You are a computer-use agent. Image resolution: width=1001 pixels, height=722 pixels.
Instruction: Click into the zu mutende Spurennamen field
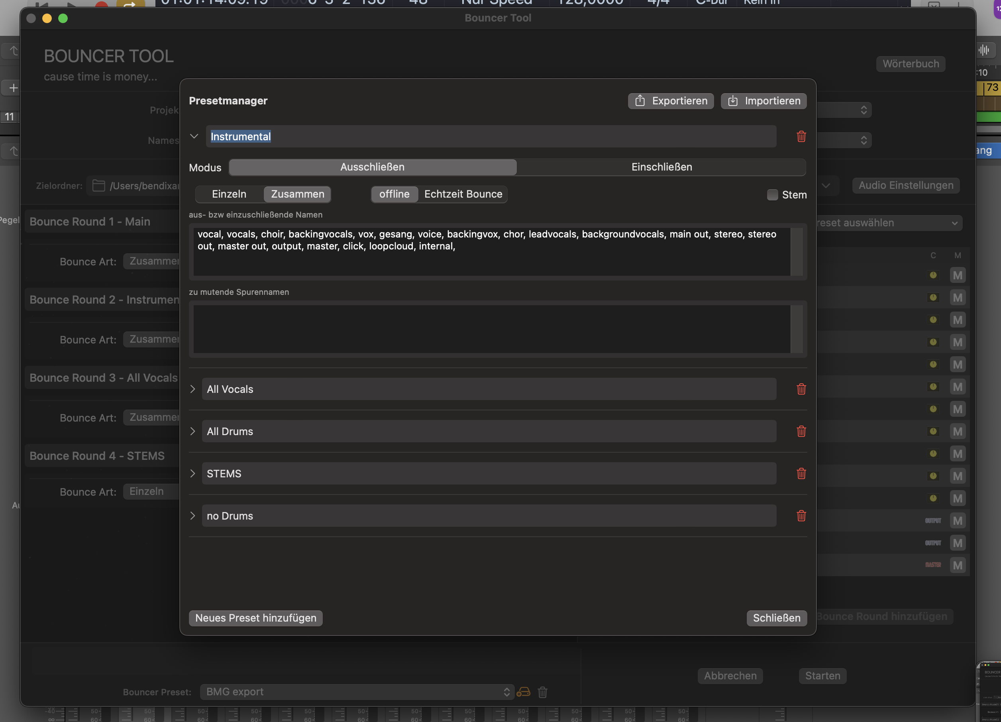click(x=491, y=329)
